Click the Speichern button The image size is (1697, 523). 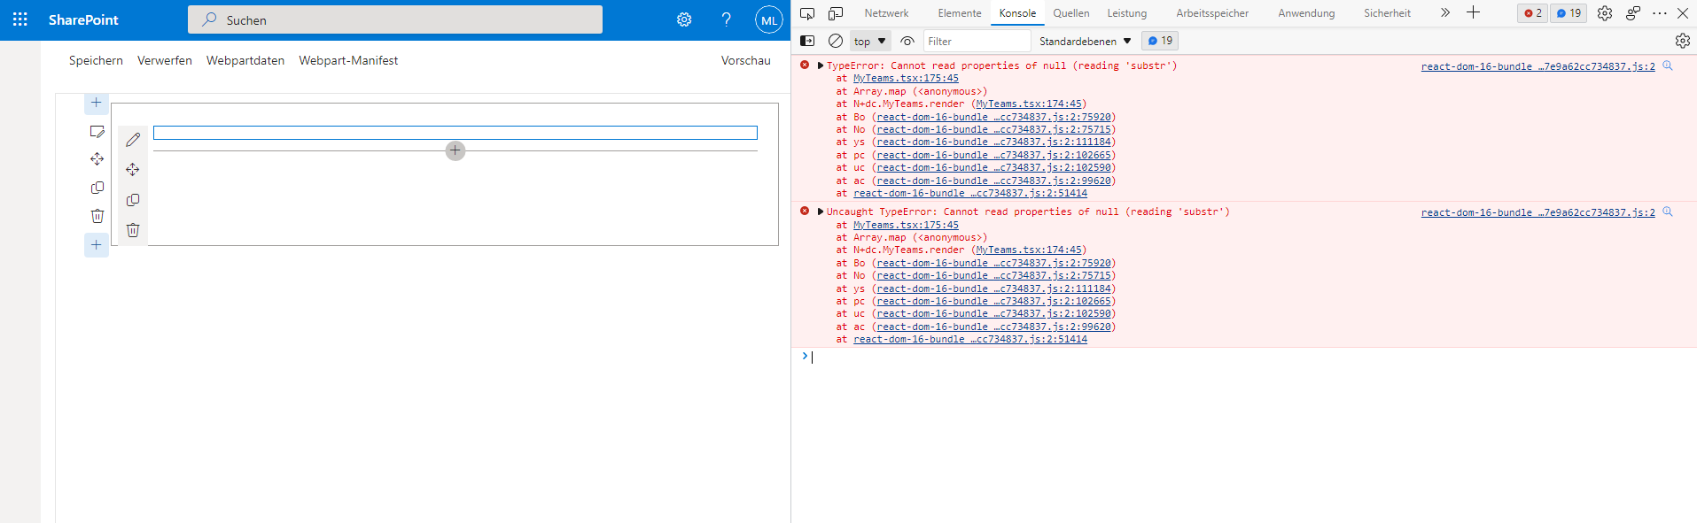click(x=96, y=60)
